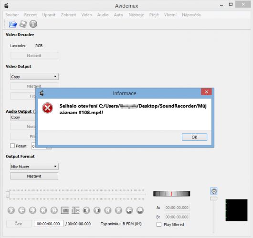Open the Nápověda menu

tap(191, 15)
